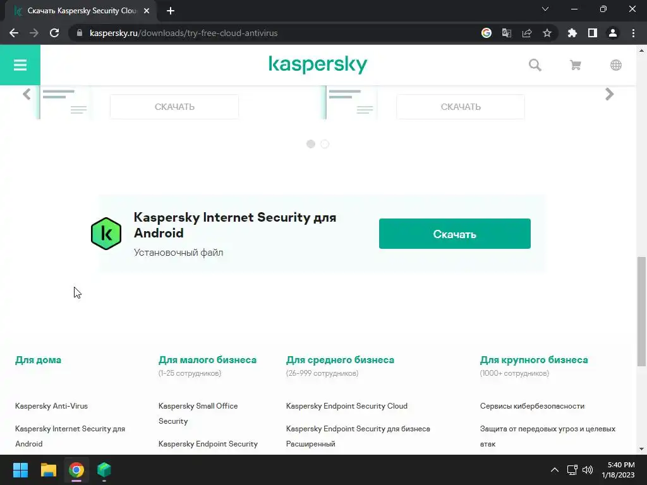Open the tab search dropdown arrow
The image size is (647, 485).
(545, 9)
